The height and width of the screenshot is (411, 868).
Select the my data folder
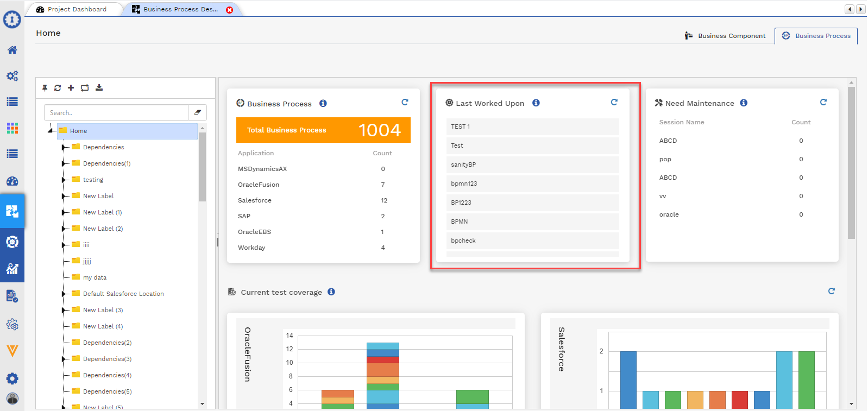tap(95, 277)
